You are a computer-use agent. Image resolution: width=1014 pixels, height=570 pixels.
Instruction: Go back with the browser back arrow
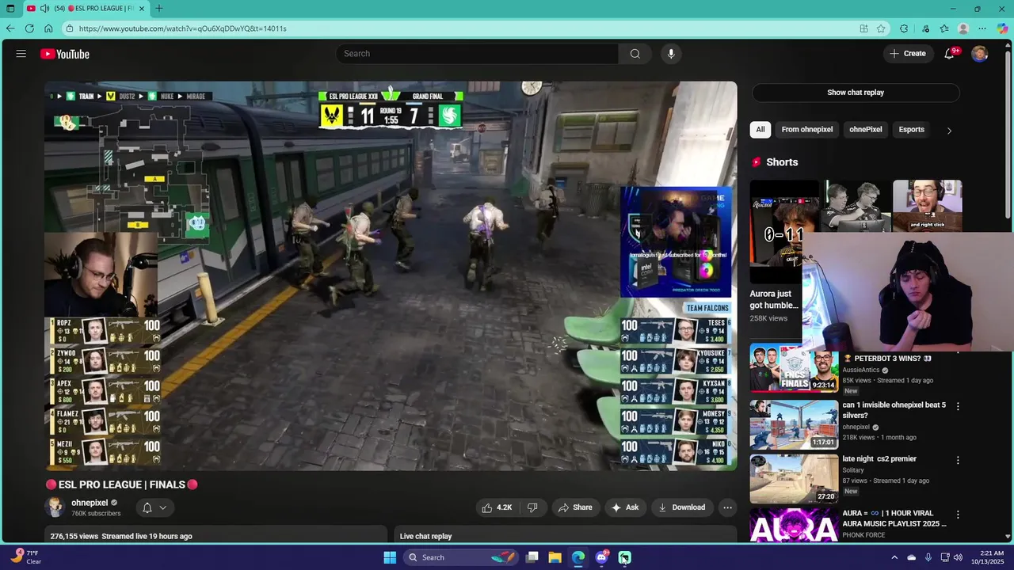[10, 28]
